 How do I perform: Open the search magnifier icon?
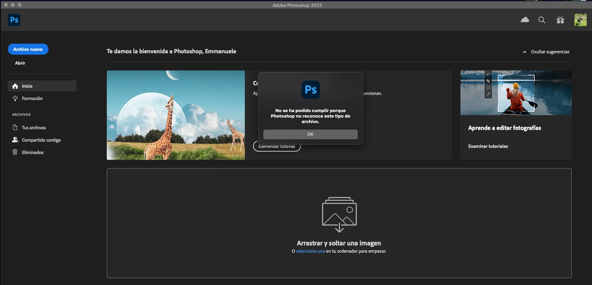(x=542, y=20)
